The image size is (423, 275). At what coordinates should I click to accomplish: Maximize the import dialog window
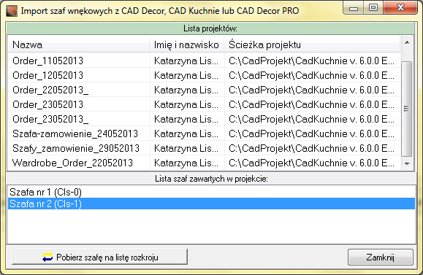(373, 8)
